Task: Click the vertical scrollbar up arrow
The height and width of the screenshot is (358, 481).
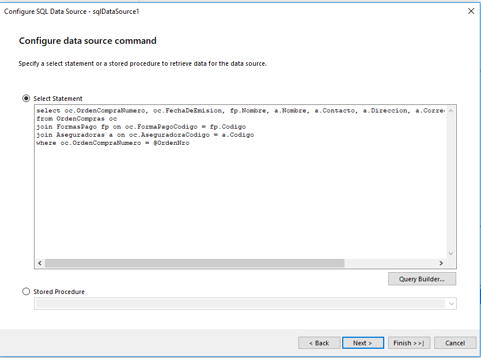Action: point(451,110)
